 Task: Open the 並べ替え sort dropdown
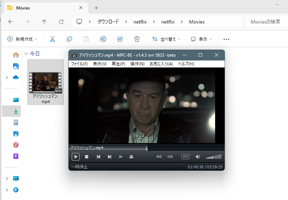click(x=166, y=39)
